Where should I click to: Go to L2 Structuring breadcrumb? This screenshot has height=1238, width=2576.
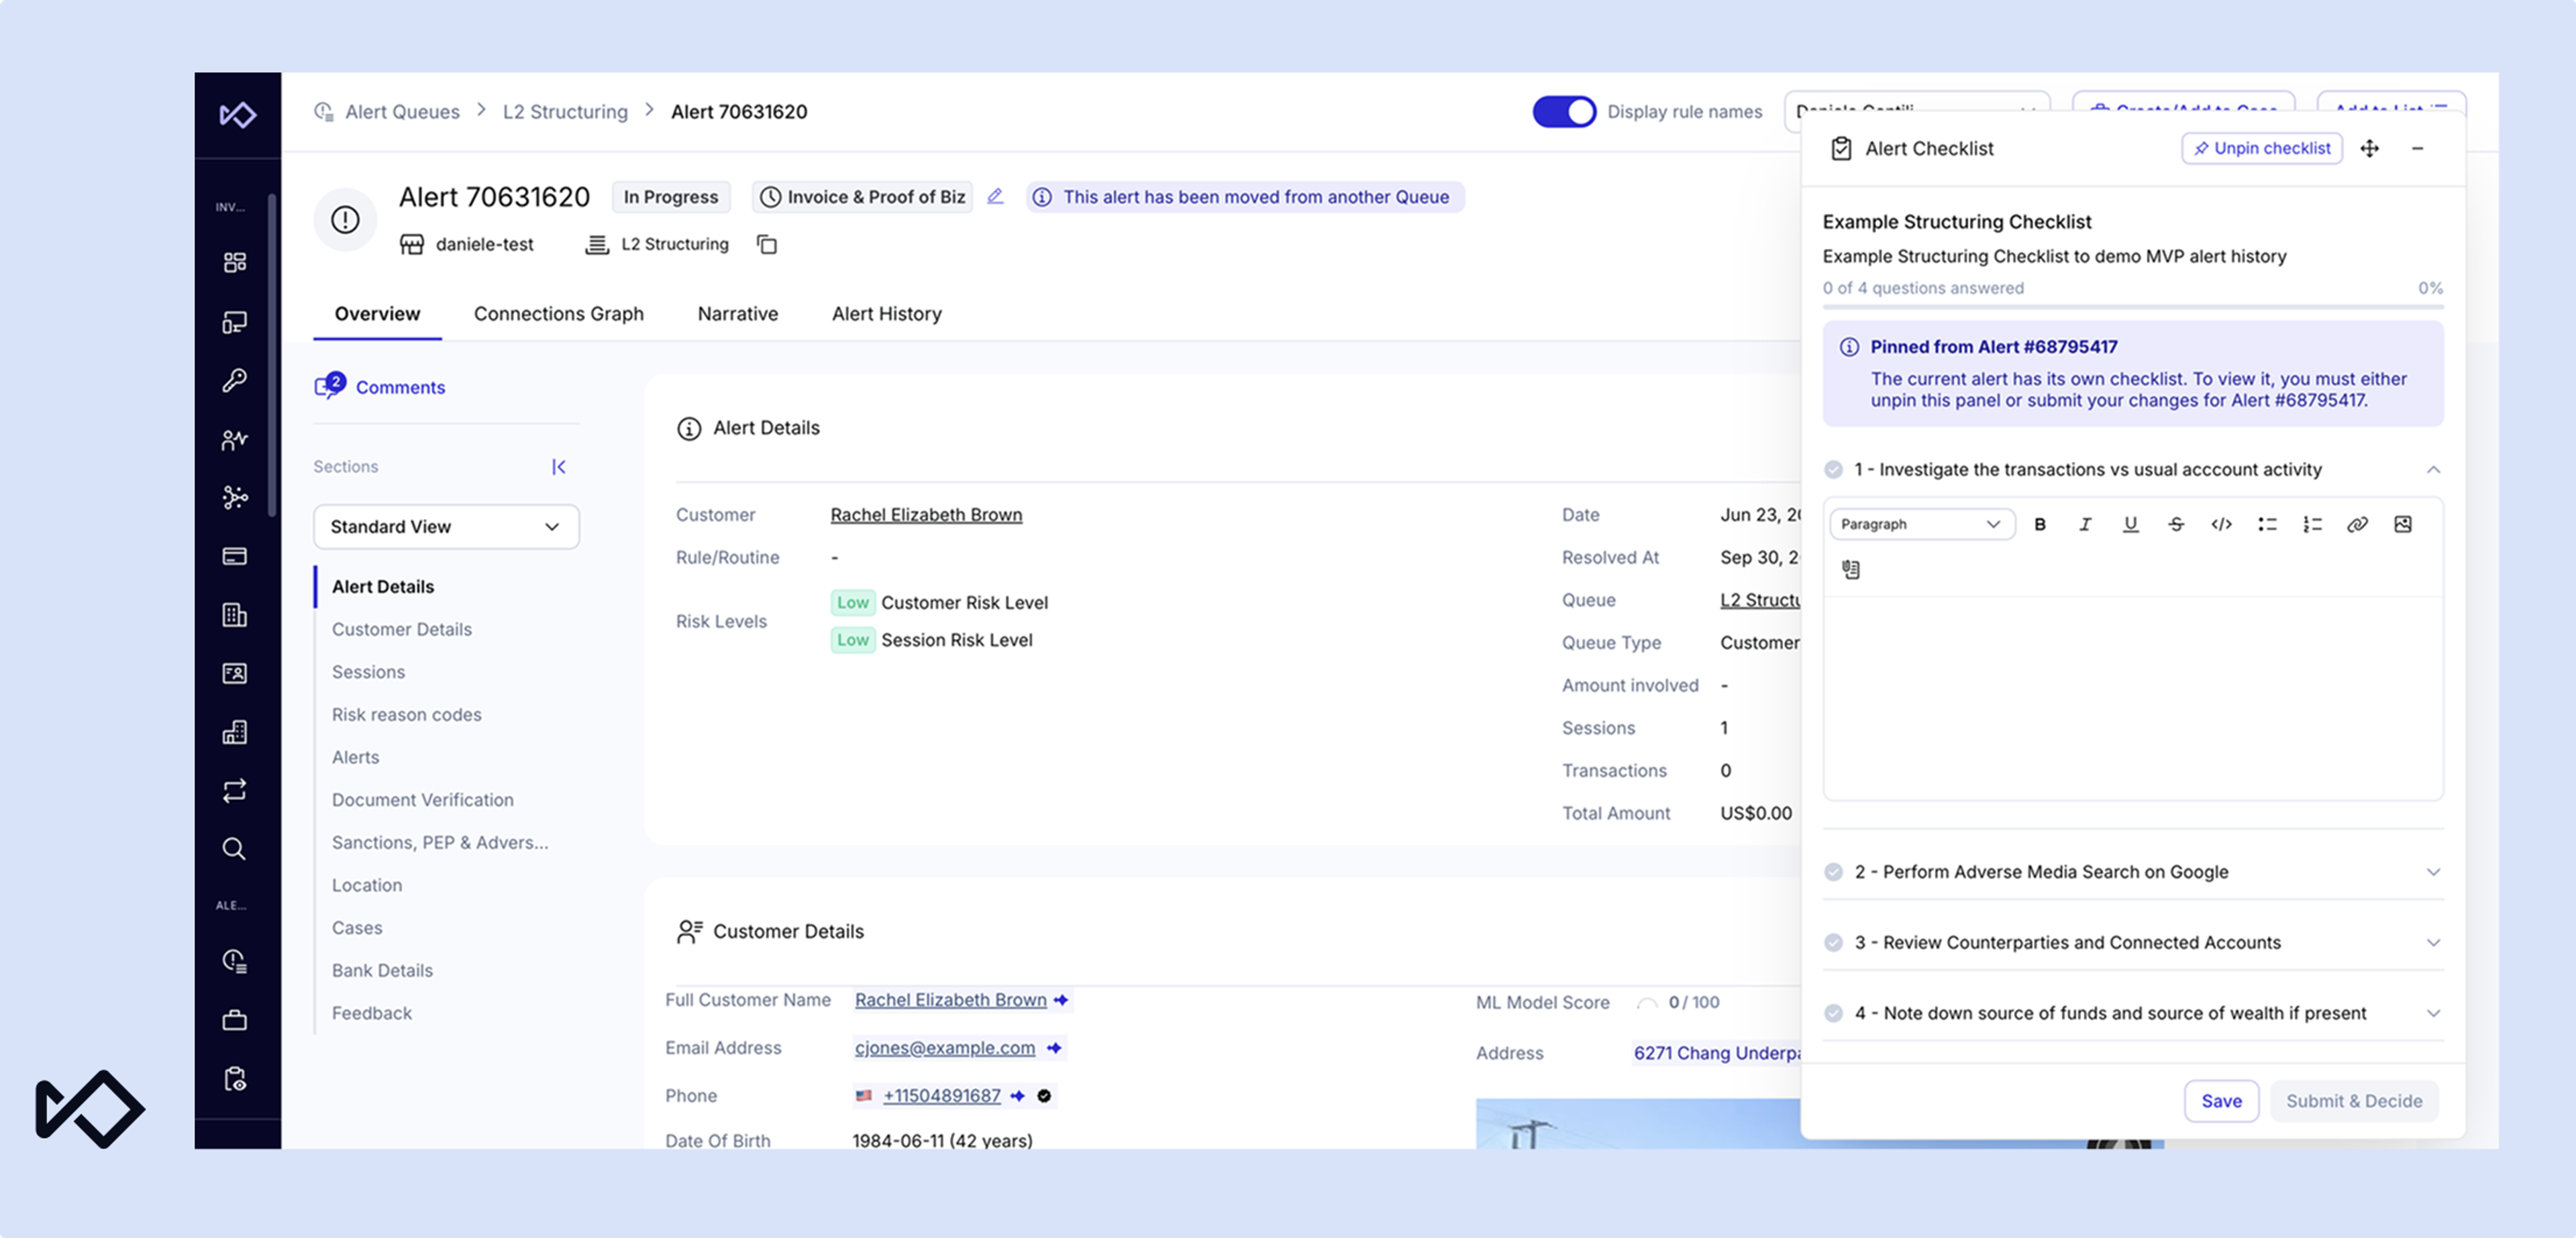pyautogui.click(x=565, y=111)
